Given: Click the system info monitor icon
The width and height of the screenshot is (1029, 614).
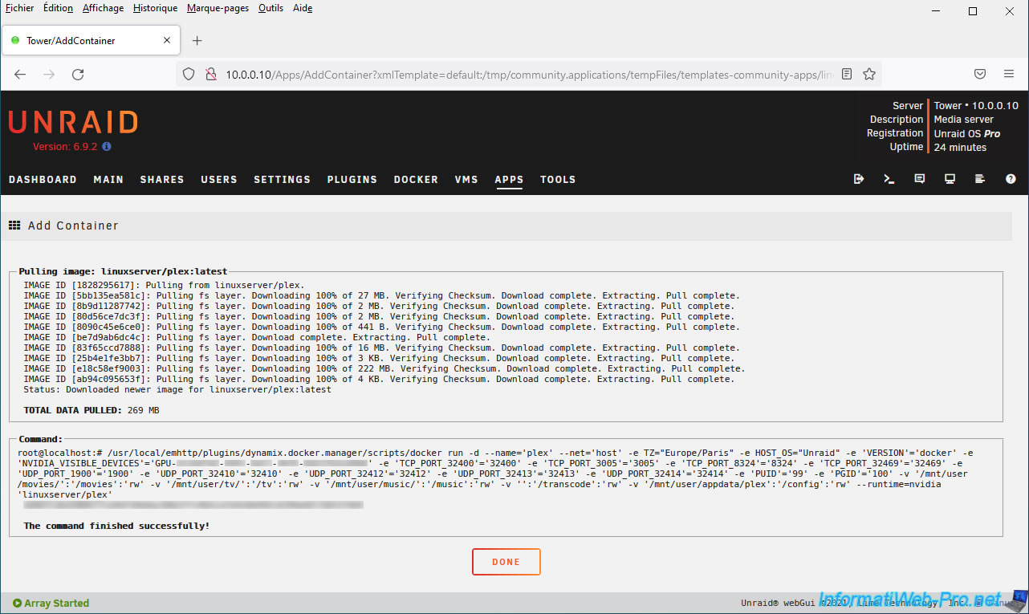Looking at the screenshot, I should [x=950, y=180].
